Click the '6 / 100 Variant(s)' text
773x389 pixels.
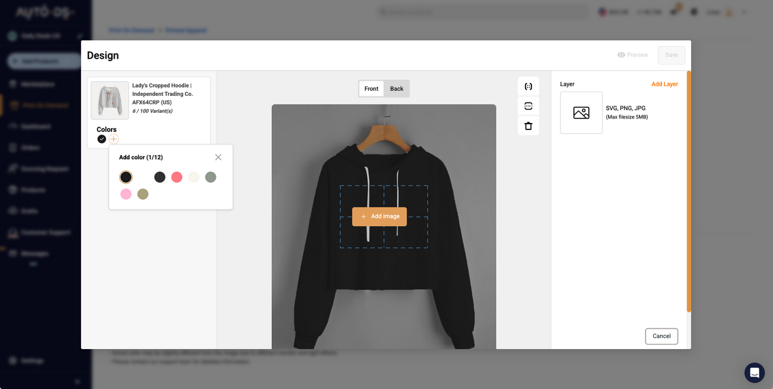(x=152, y=111)
